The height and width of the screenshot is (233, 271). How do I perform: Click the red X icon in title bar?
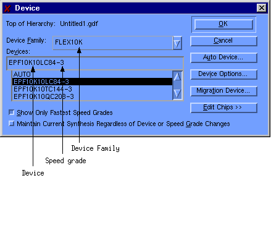(x=7, y=9)
